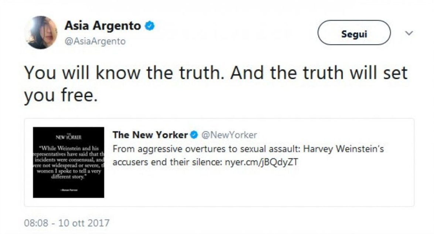Click "you free." on the tweet's second line
Screen dimensions: 434x234
[61, 95]
